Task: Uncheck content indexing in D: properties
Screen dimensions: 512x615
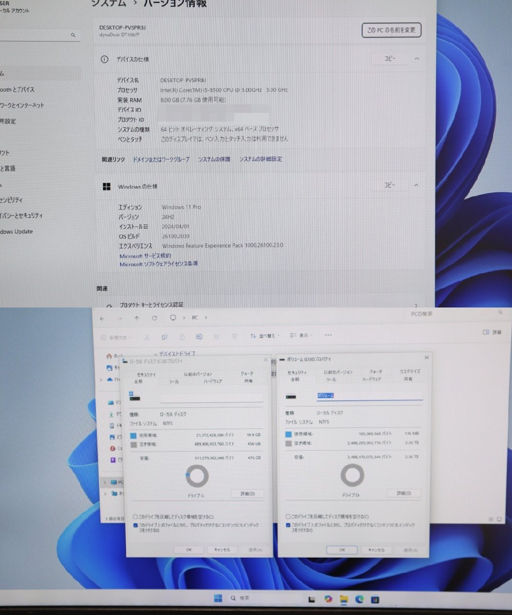Action: coord(288,525)
